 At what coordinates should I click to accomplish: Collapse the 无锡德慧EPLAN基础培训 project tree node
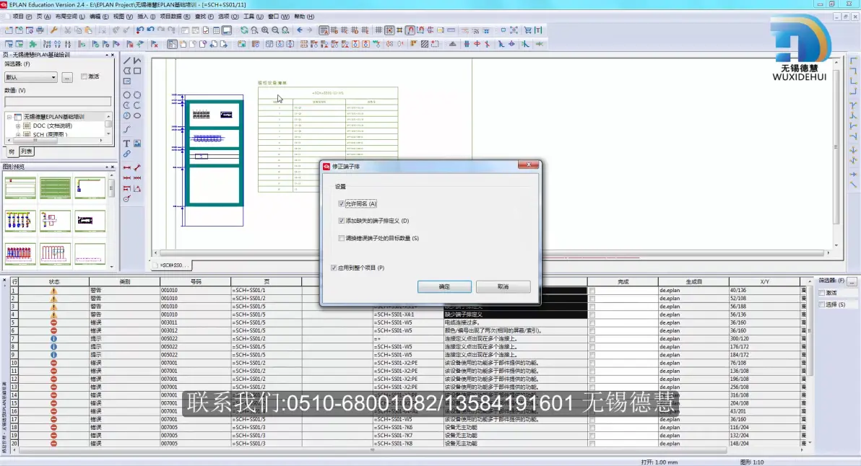click(9, 117)
